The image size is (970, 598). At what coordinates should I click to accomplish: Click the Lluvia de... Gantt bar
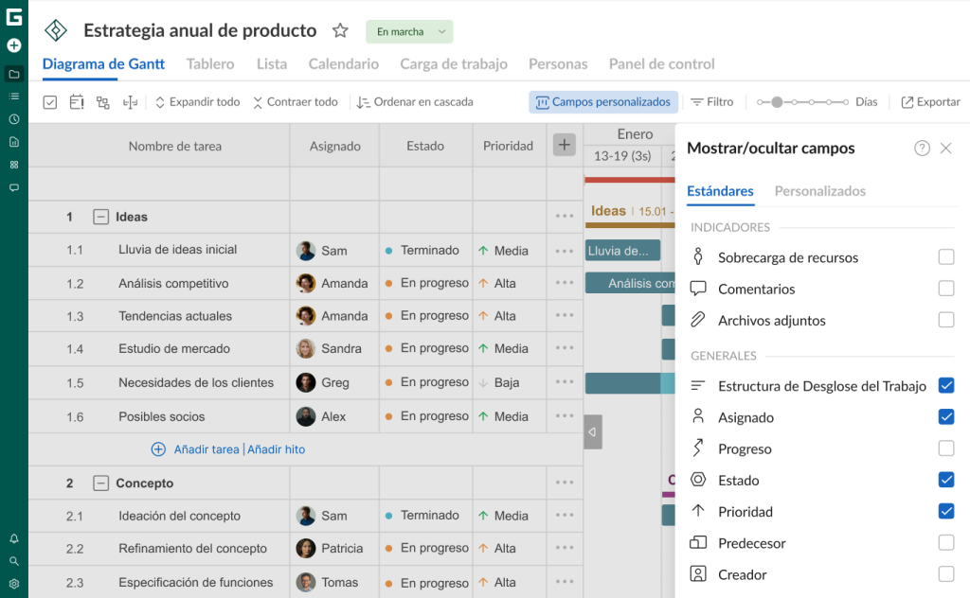point(623,250)
